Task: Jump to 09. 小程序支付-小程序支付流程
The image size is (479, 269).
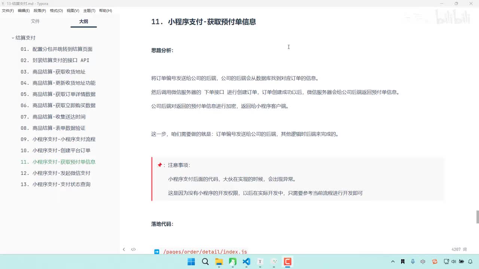Action: (58, 139)
